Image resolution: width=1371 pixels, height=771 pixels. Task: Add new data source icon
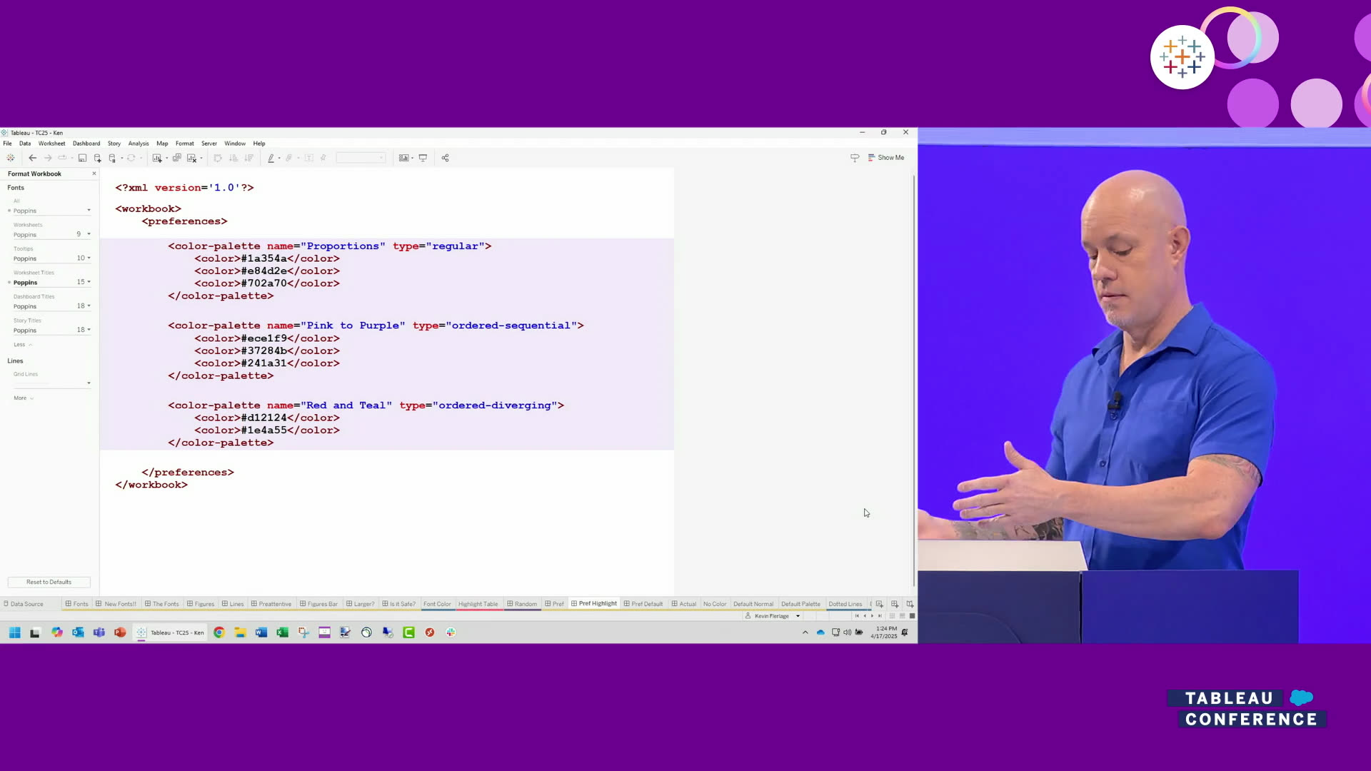click(x=98, y=158)
